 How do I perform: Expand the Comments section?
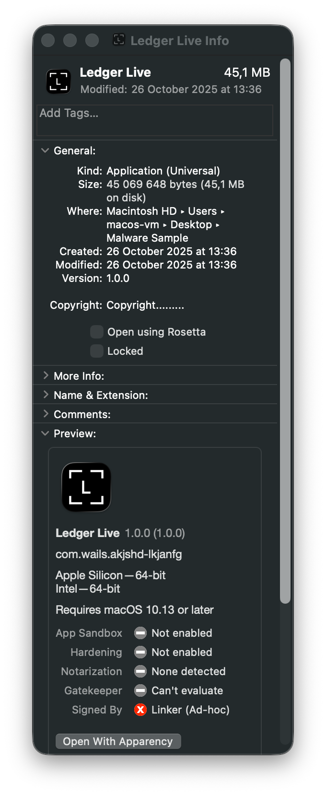click(46, 413)
